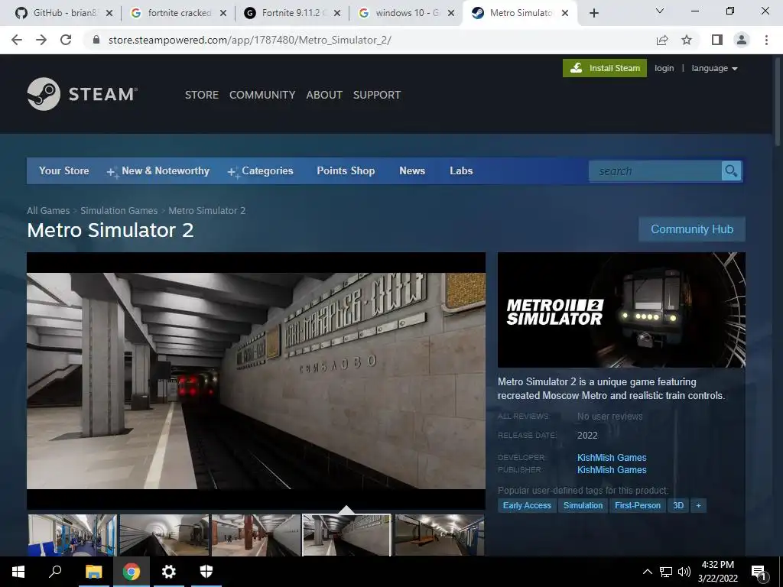783x587 pixels.
Task: Switch to the windows 10 Google tab
Action: [398, 13]
